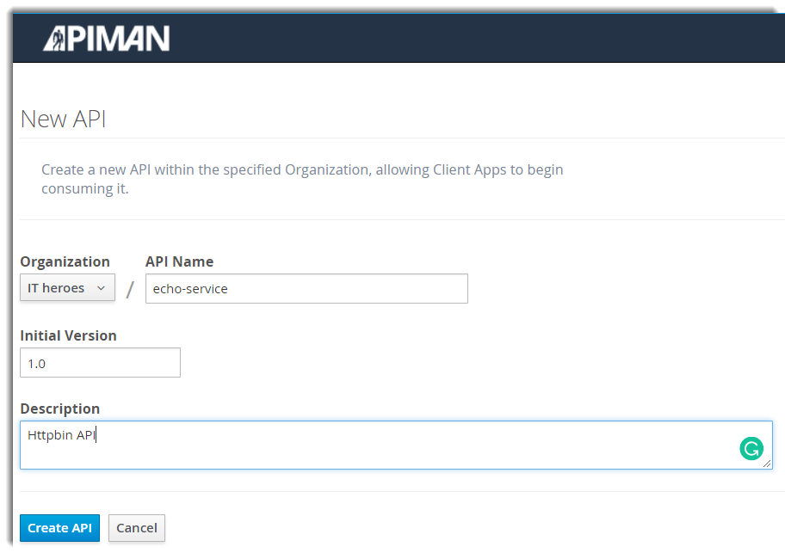Click the Description field label

(x=60, y=409)
